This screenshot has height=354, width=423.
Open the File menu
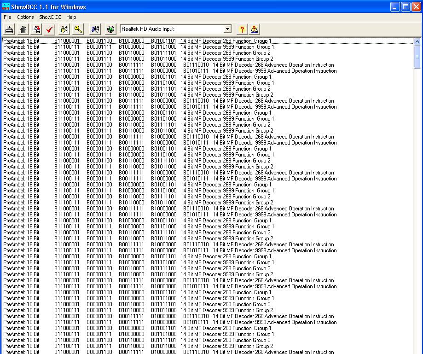(x=7, y=17)
